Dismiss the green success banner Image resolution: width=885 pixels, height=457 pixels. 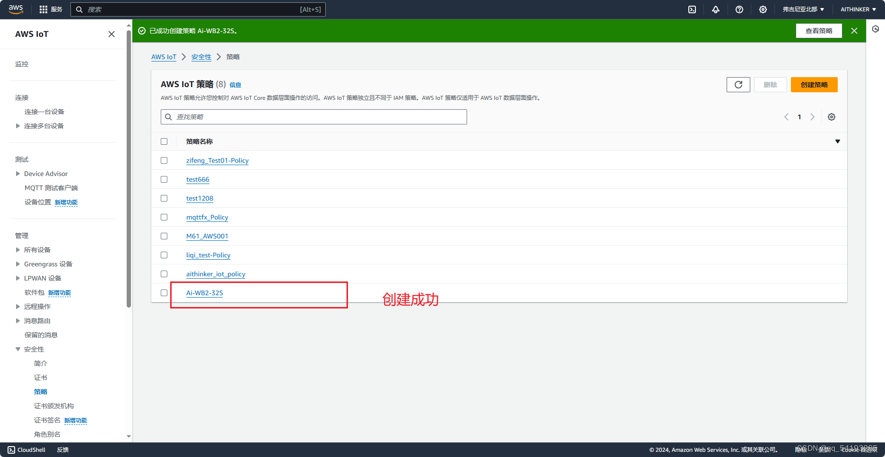[x=854, y=31]
